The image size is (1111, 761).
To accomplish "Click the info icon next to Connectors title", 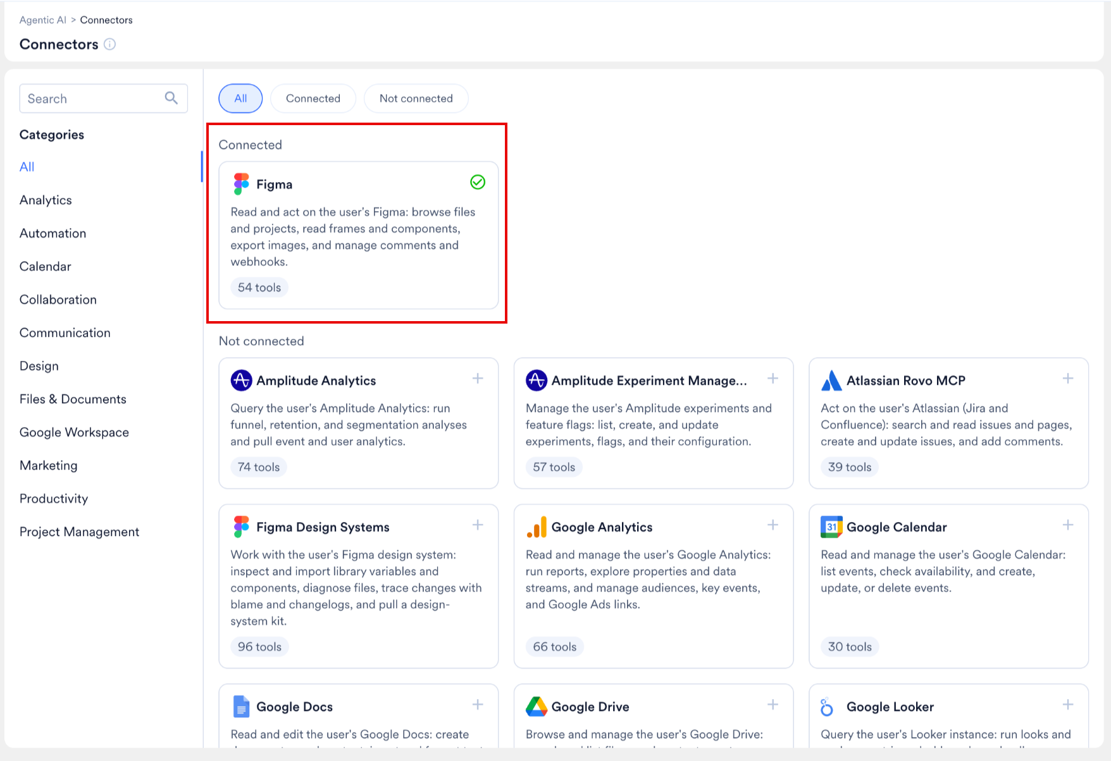I will [x=109, y=44].
